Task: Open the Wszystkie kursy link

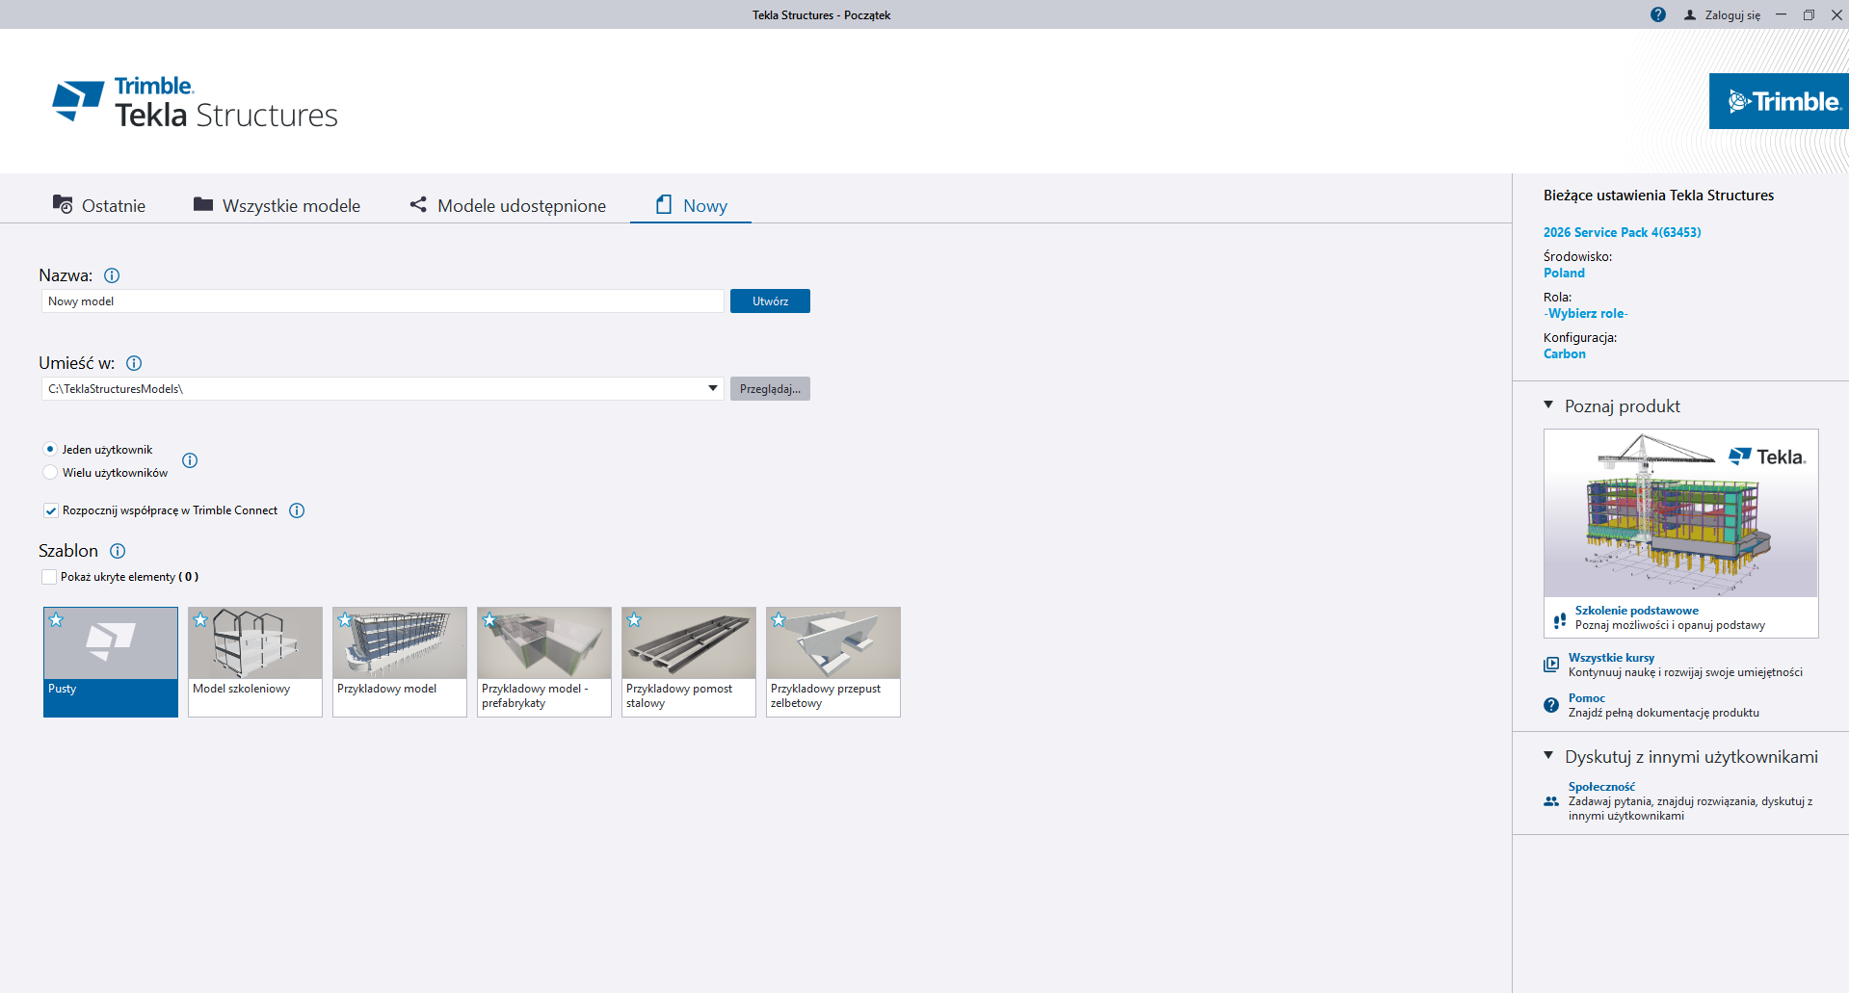Action: tap(1611, 658)
